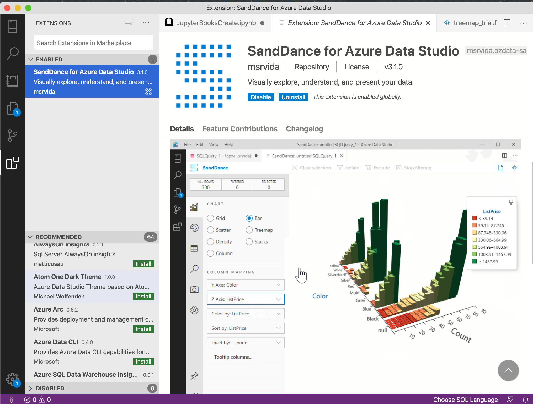Image resolution: width=533 pixels, height=404 pixels.
Task: Open the Sort by: ListPrice dropdown
Action: click(x=246, y=328)
